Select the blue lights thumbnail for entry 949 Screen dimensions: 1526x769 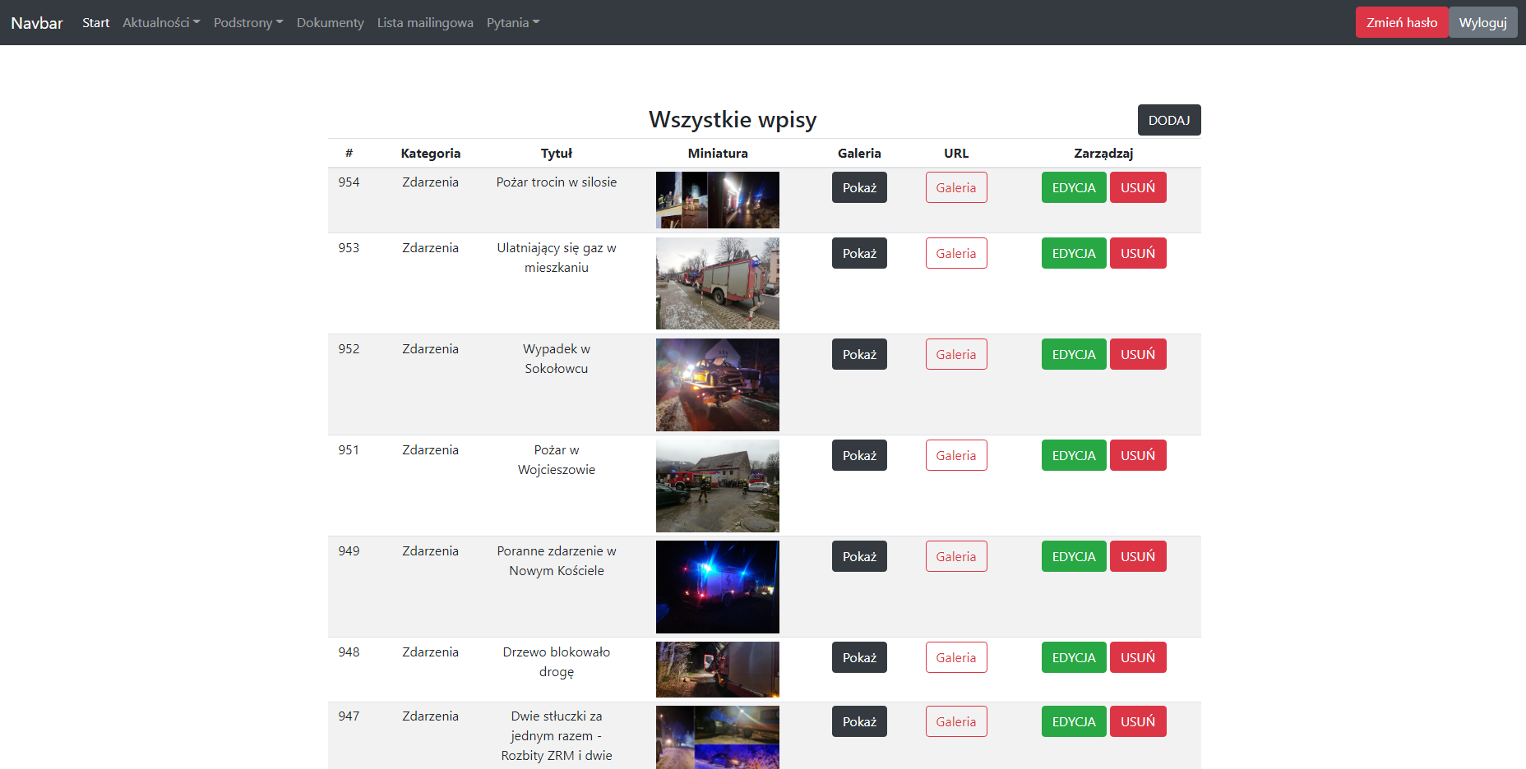[718, 587]
